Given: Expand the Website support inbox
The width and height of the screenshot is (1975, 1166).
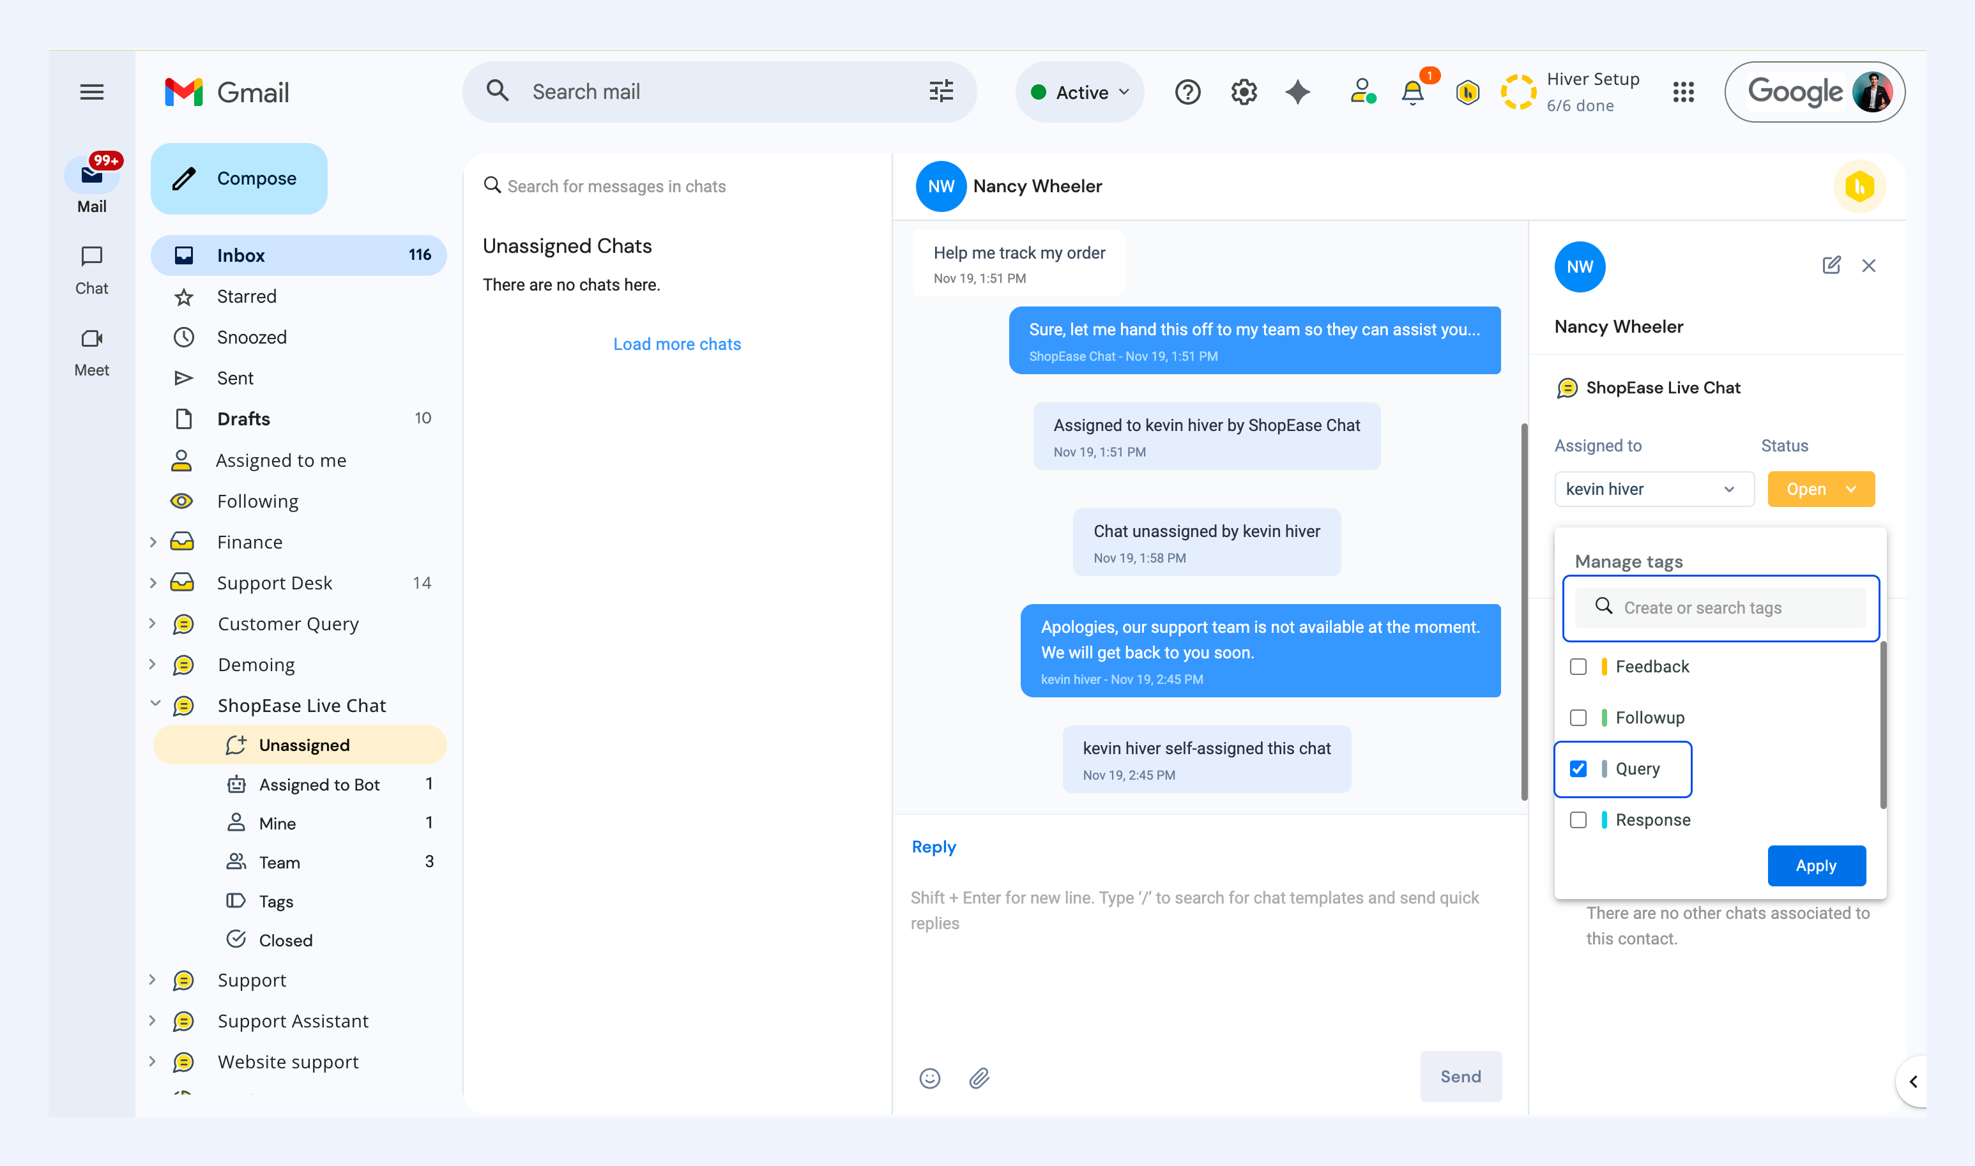Looking at the screenshot, I should pos(153,1061).
